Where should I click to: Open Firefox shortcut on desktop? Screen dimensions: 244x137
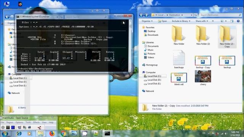coord(20,4)
